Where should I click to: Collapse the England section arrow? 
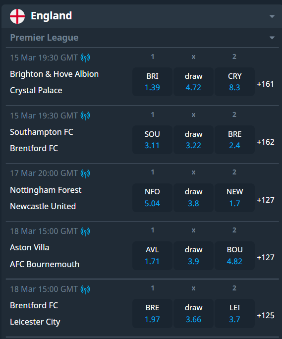pos(272,16)
